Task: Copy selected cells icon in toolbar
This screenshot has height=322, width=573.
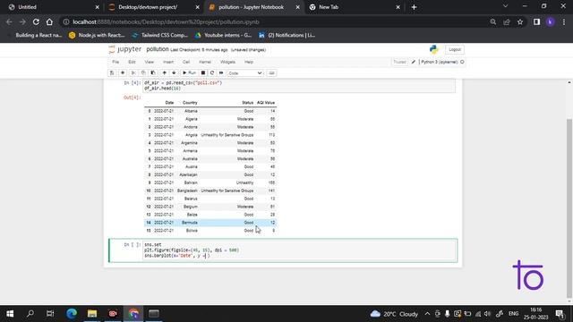Action: click(143, 73)
